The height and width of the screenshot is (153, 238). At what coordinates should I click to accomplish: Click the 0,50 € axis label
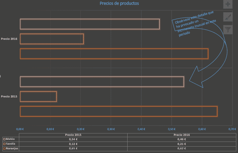(172, 129)
